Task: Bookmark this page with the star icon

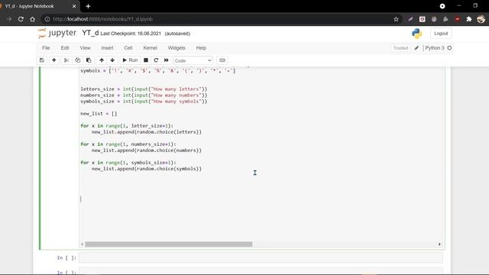Action: [x=396, y=19]
